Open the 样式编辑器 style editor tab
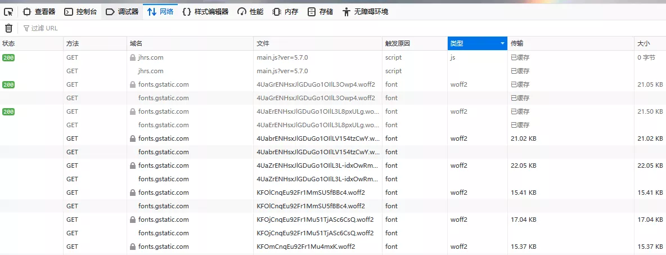 pyautogui.click(x=205, y=11)
